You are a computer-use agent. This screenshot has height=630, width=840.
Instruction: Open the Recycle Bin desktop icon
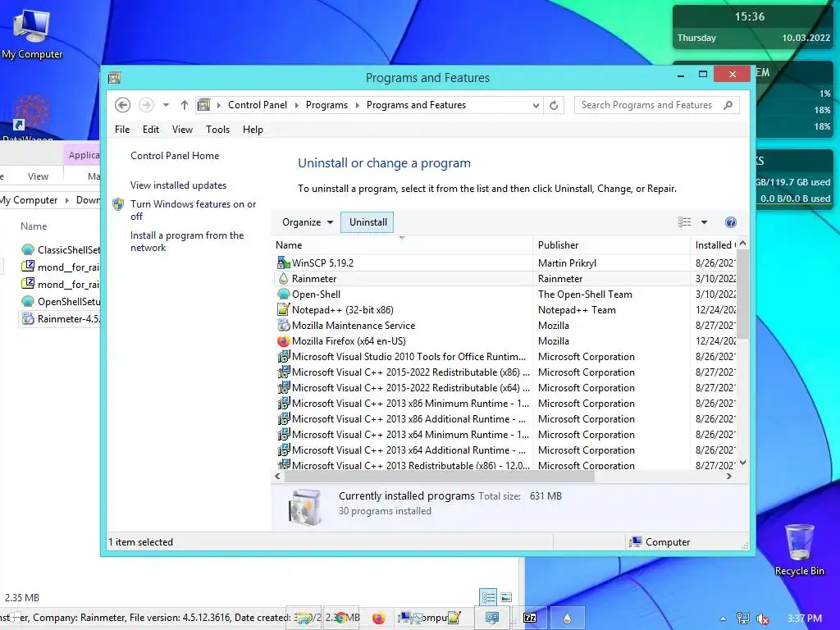click(x=799, y=550)
